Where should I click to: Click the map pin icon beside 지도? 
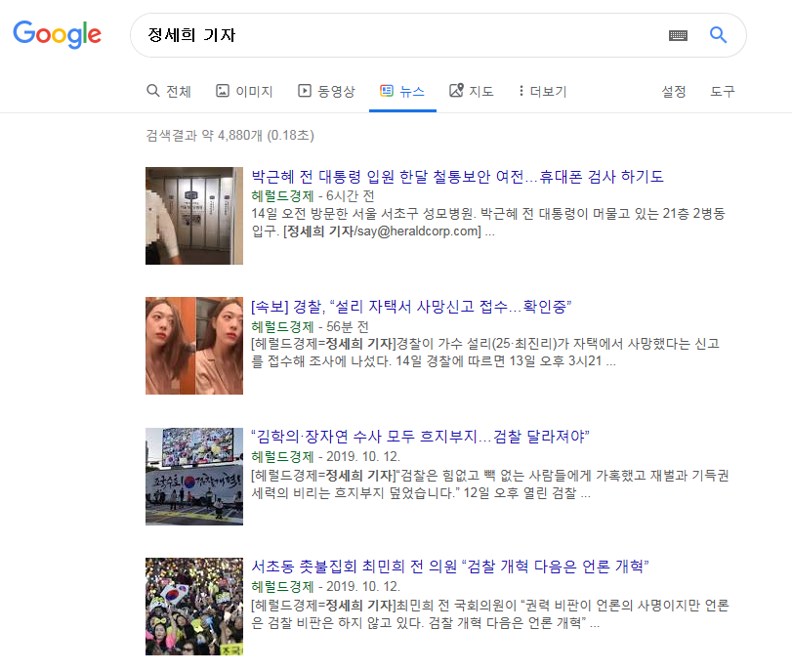click(456, 91)
